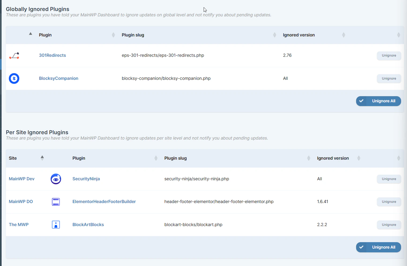Open the MainWP DO site link
407x266 pixels.
[21, 201]
